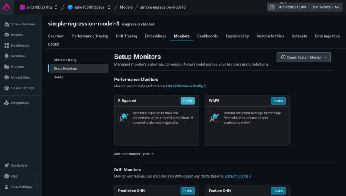Click the Monitors bell icon in sidebar
This screenshot has width=346, height=196.
click(x=7, y=56)
